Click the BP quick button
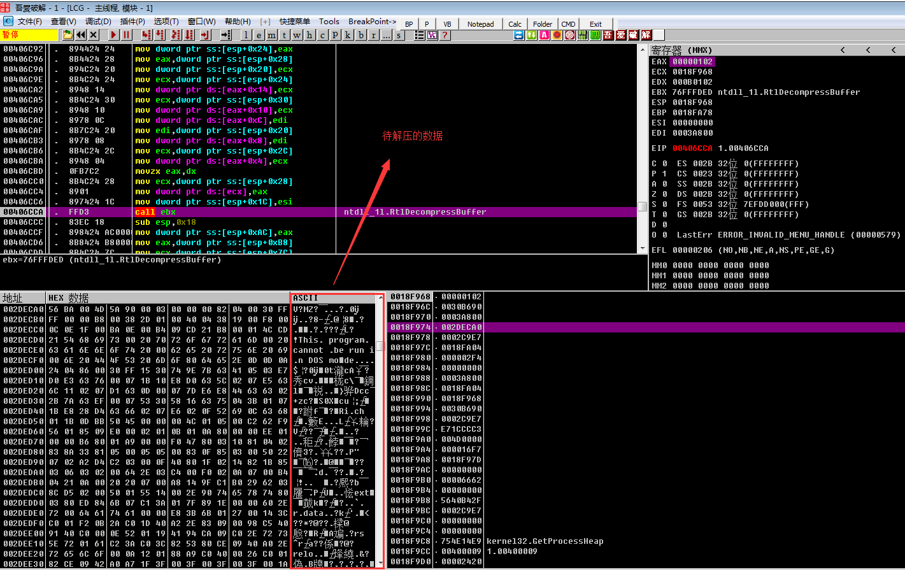 [x=409, y=24]
